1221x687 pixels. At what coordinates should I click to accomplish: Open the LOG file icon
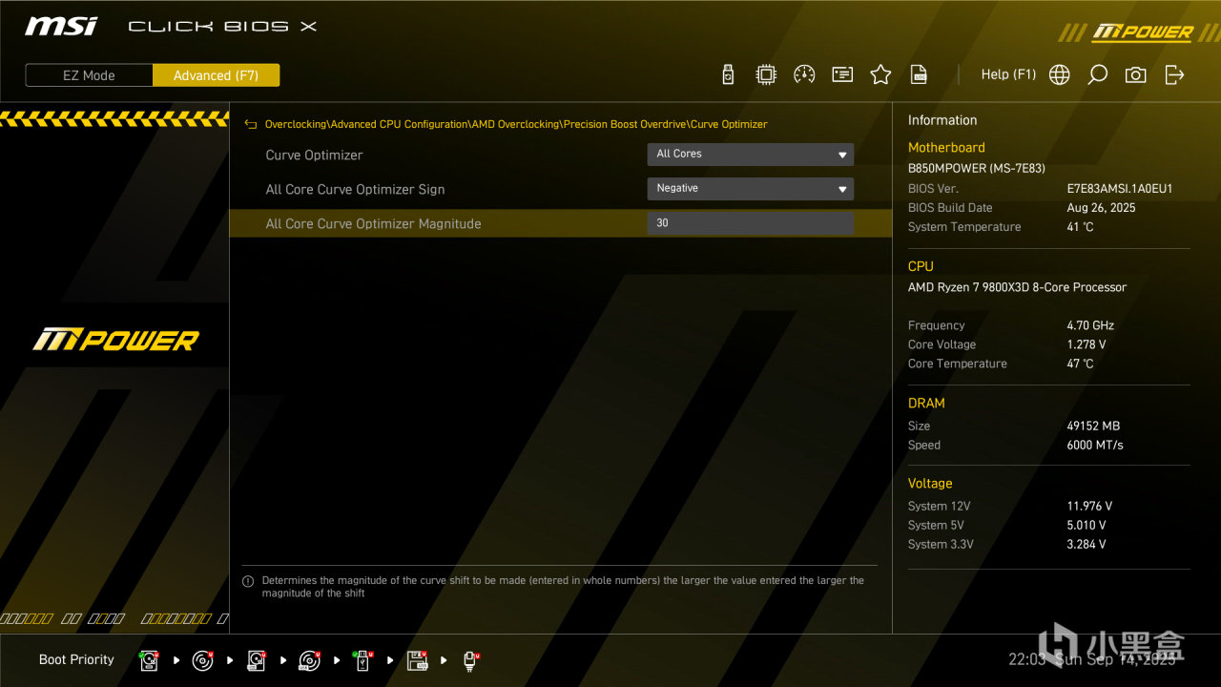coord(919,74)
